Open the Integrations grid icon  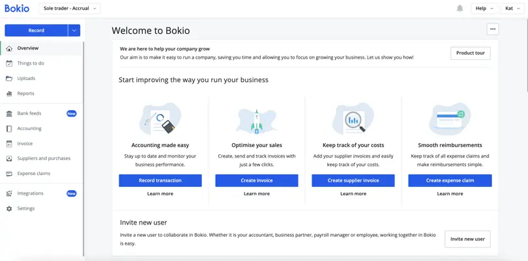(x=9, y=193)
